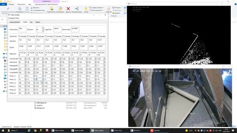Click the LoginCam input field with admin
Image resolution: width=237 pixels, height=133 pixels.
point(57,30)
